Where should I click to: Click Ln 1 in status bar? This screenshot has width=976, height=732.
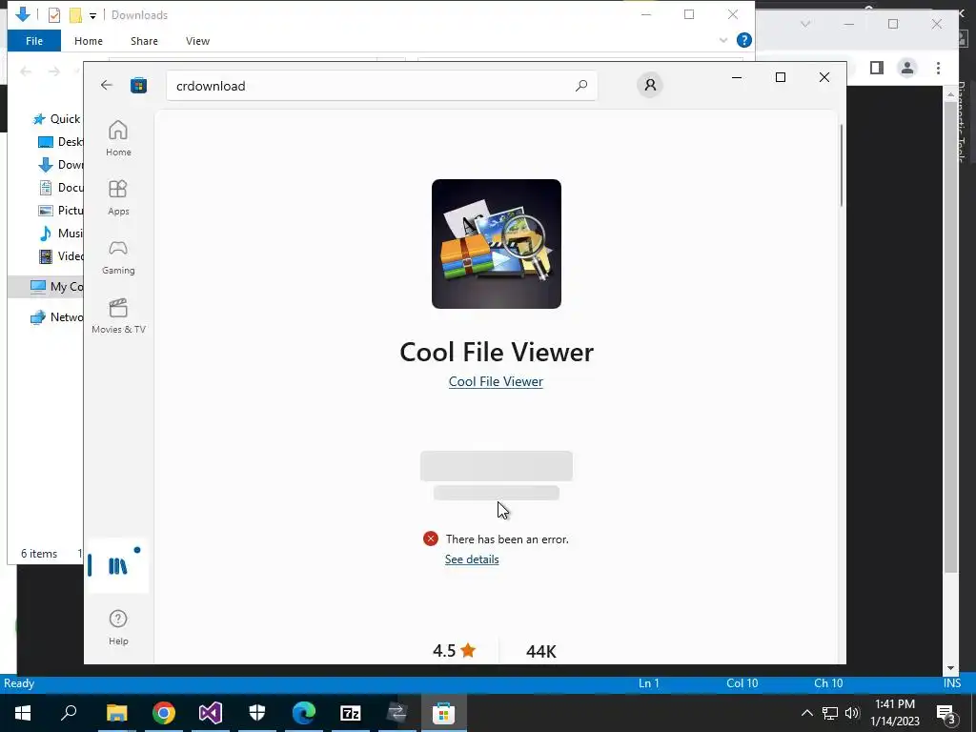pyautogui.click(x=648, y=683)
